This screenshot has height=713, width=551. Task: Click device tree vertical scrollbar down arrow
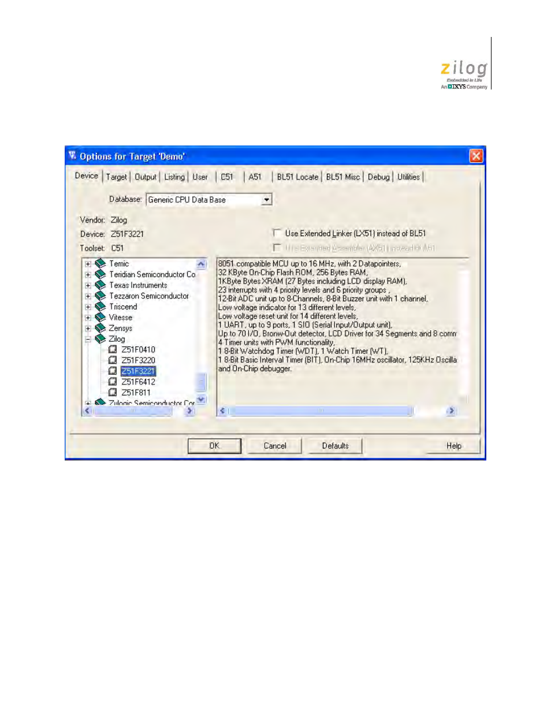[201, 399]
